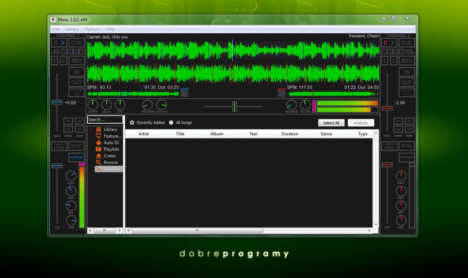Click the flanger LFO knob
The height and width of the screenshot is (278, 468).
pyautogui.click(x=120, y=105)
